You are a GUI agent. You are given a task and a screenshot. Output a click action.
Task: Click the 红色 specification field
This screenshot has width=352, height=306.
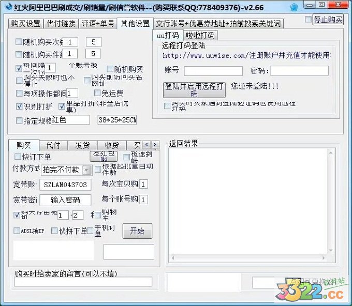(70, 120)
